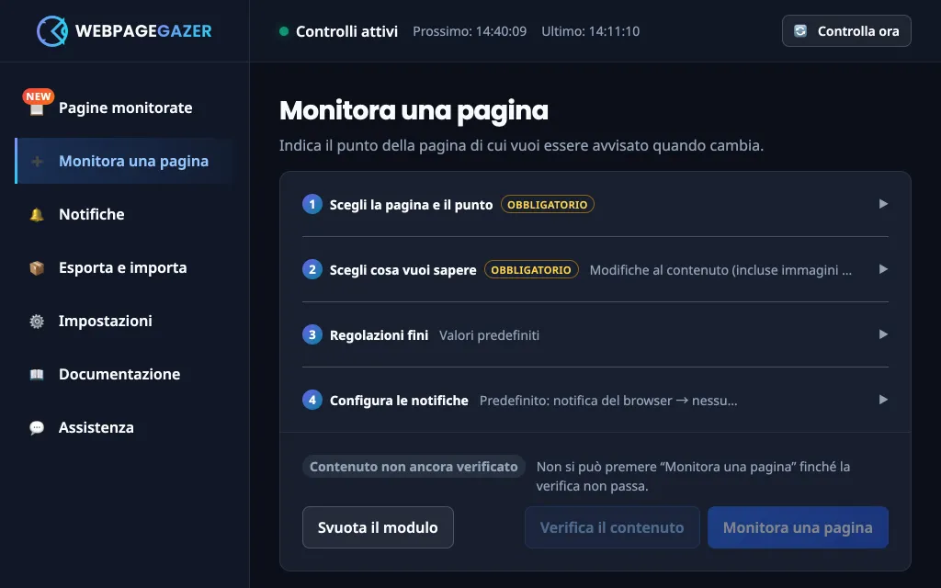Viewport: 941px width, 588px height.
Task: Click Predefinito: notifica del browser summary
Action: 608,401
